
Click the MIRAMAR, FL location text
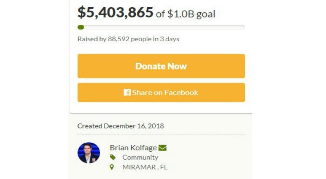pyautogui.click(x=145, y=167)
